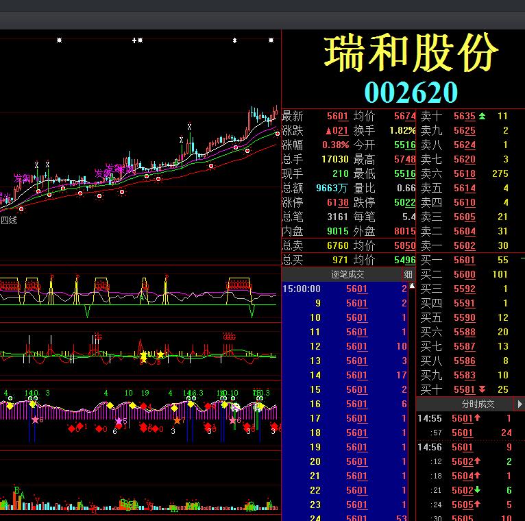
Task: Click 最高 value 5748
Action: click(x=405, y=159)
